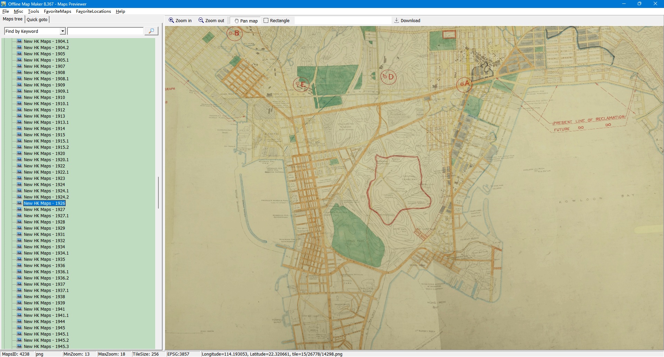
Task: Click map icon beside New HK Maps - 1941
Action: pyautogui.click(x=19, y=309)
